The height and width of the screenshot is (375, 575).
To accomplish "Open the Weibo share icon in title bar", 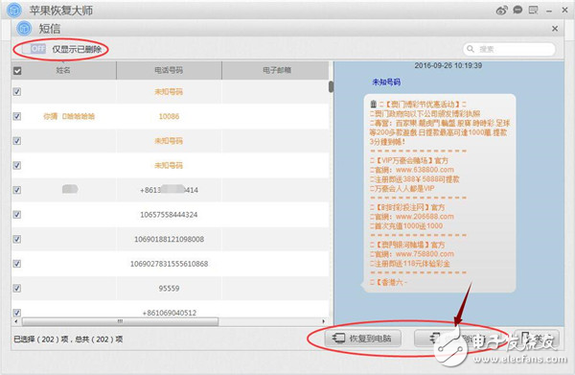I will point(501,11).
